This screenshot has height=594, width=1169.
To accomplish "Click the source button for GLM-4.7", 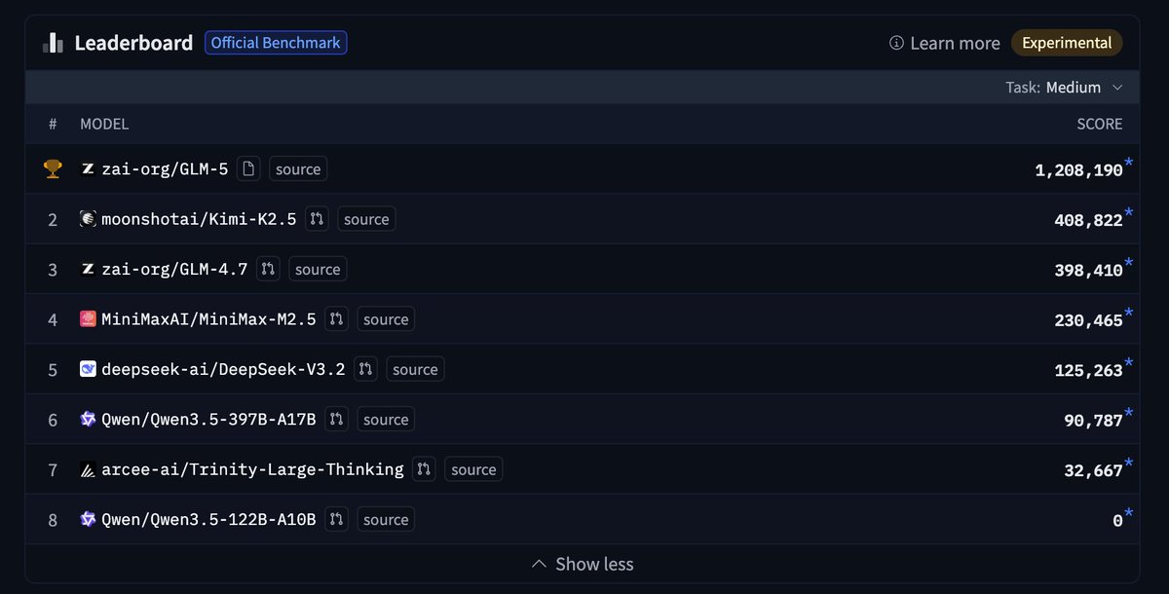I will [x=318, y=270].
